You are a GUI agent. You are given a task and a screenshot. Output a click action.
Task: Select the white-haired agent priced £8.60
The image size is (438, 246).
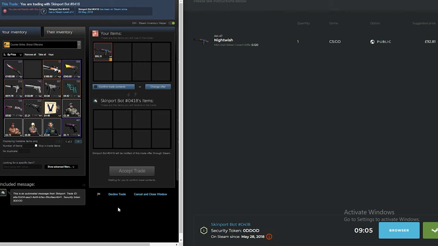tap(33, 128)
